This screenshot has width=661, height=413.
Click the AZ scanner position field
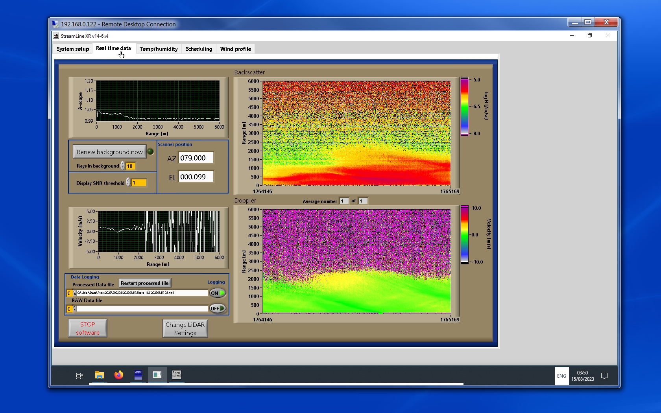(196, 158)
